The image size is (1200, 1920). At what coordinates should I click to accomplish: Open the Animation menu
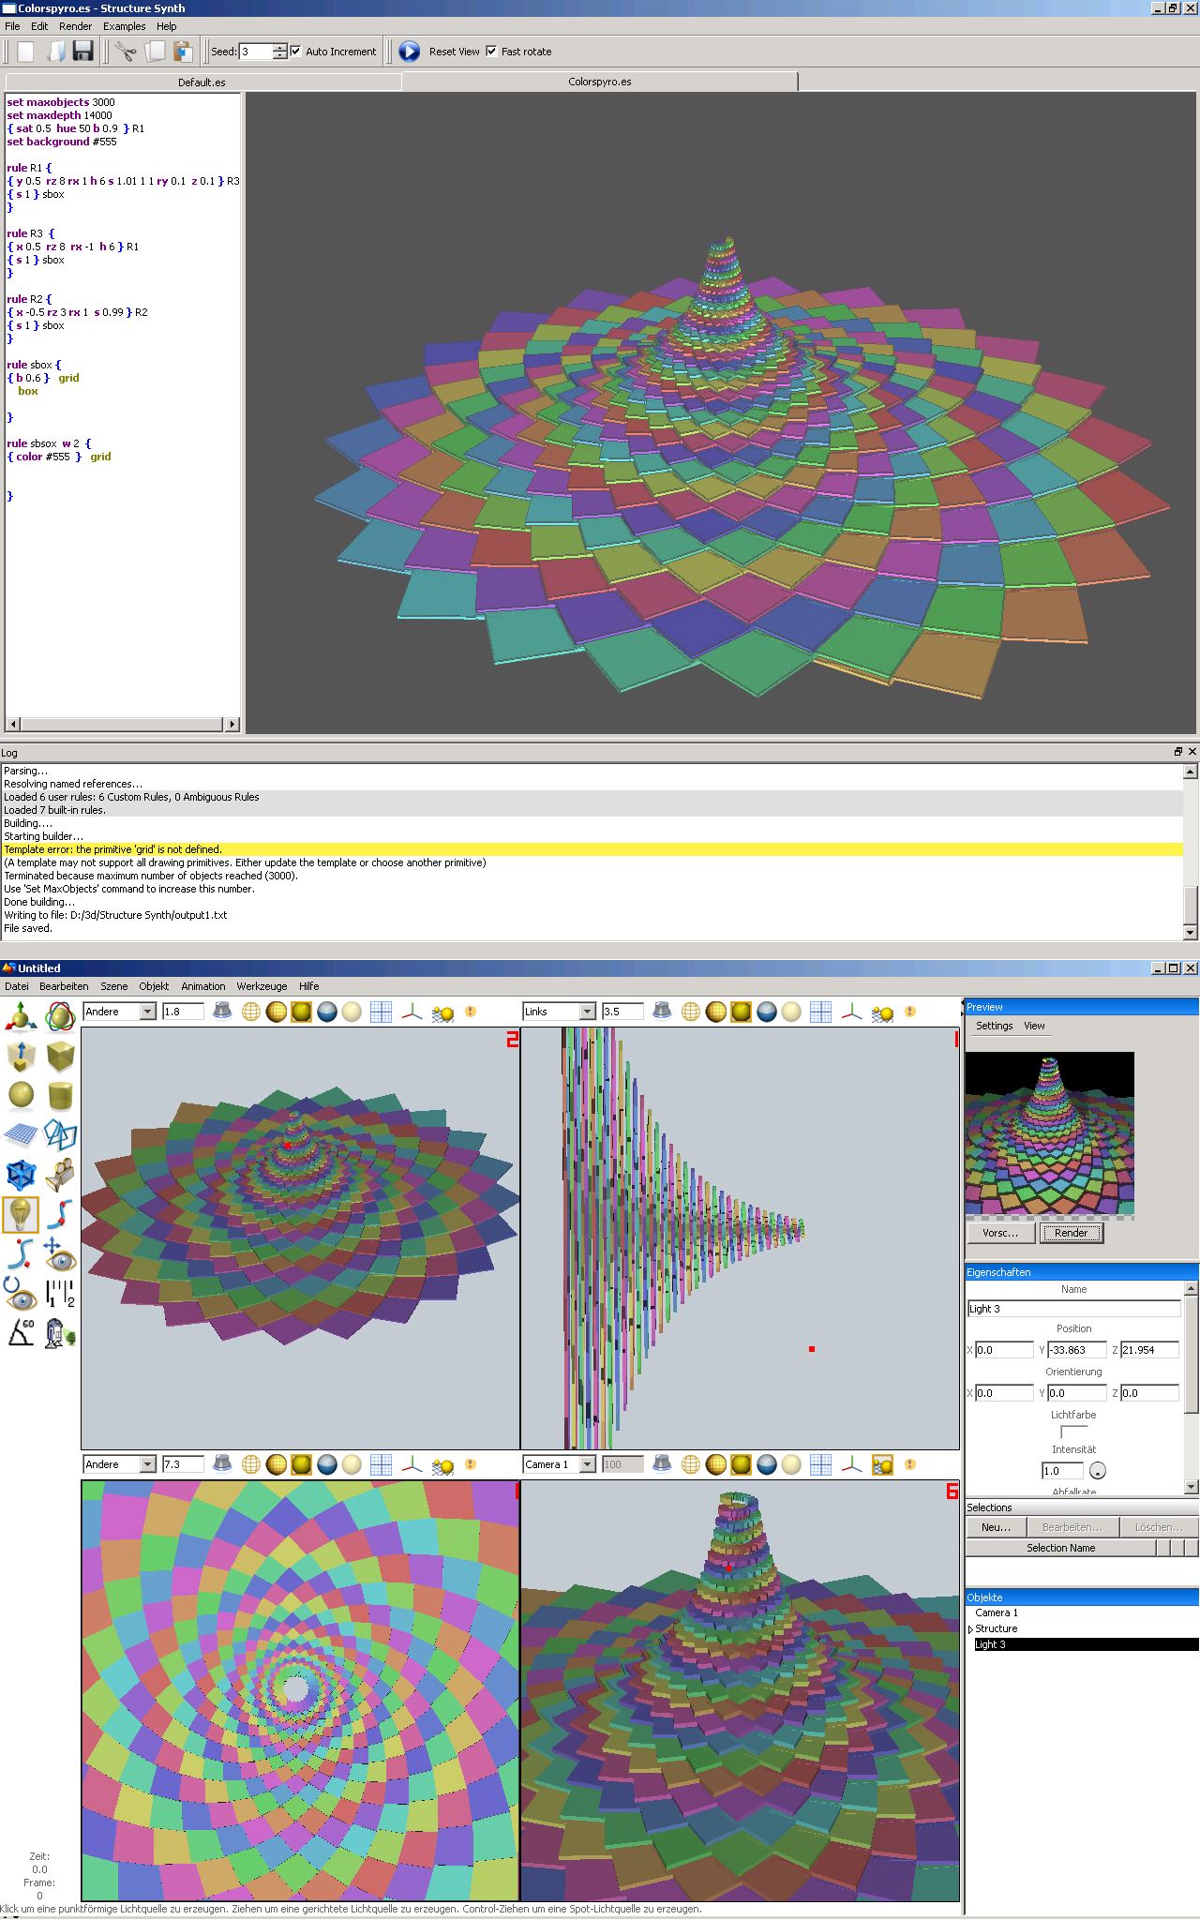coord(203,986)
